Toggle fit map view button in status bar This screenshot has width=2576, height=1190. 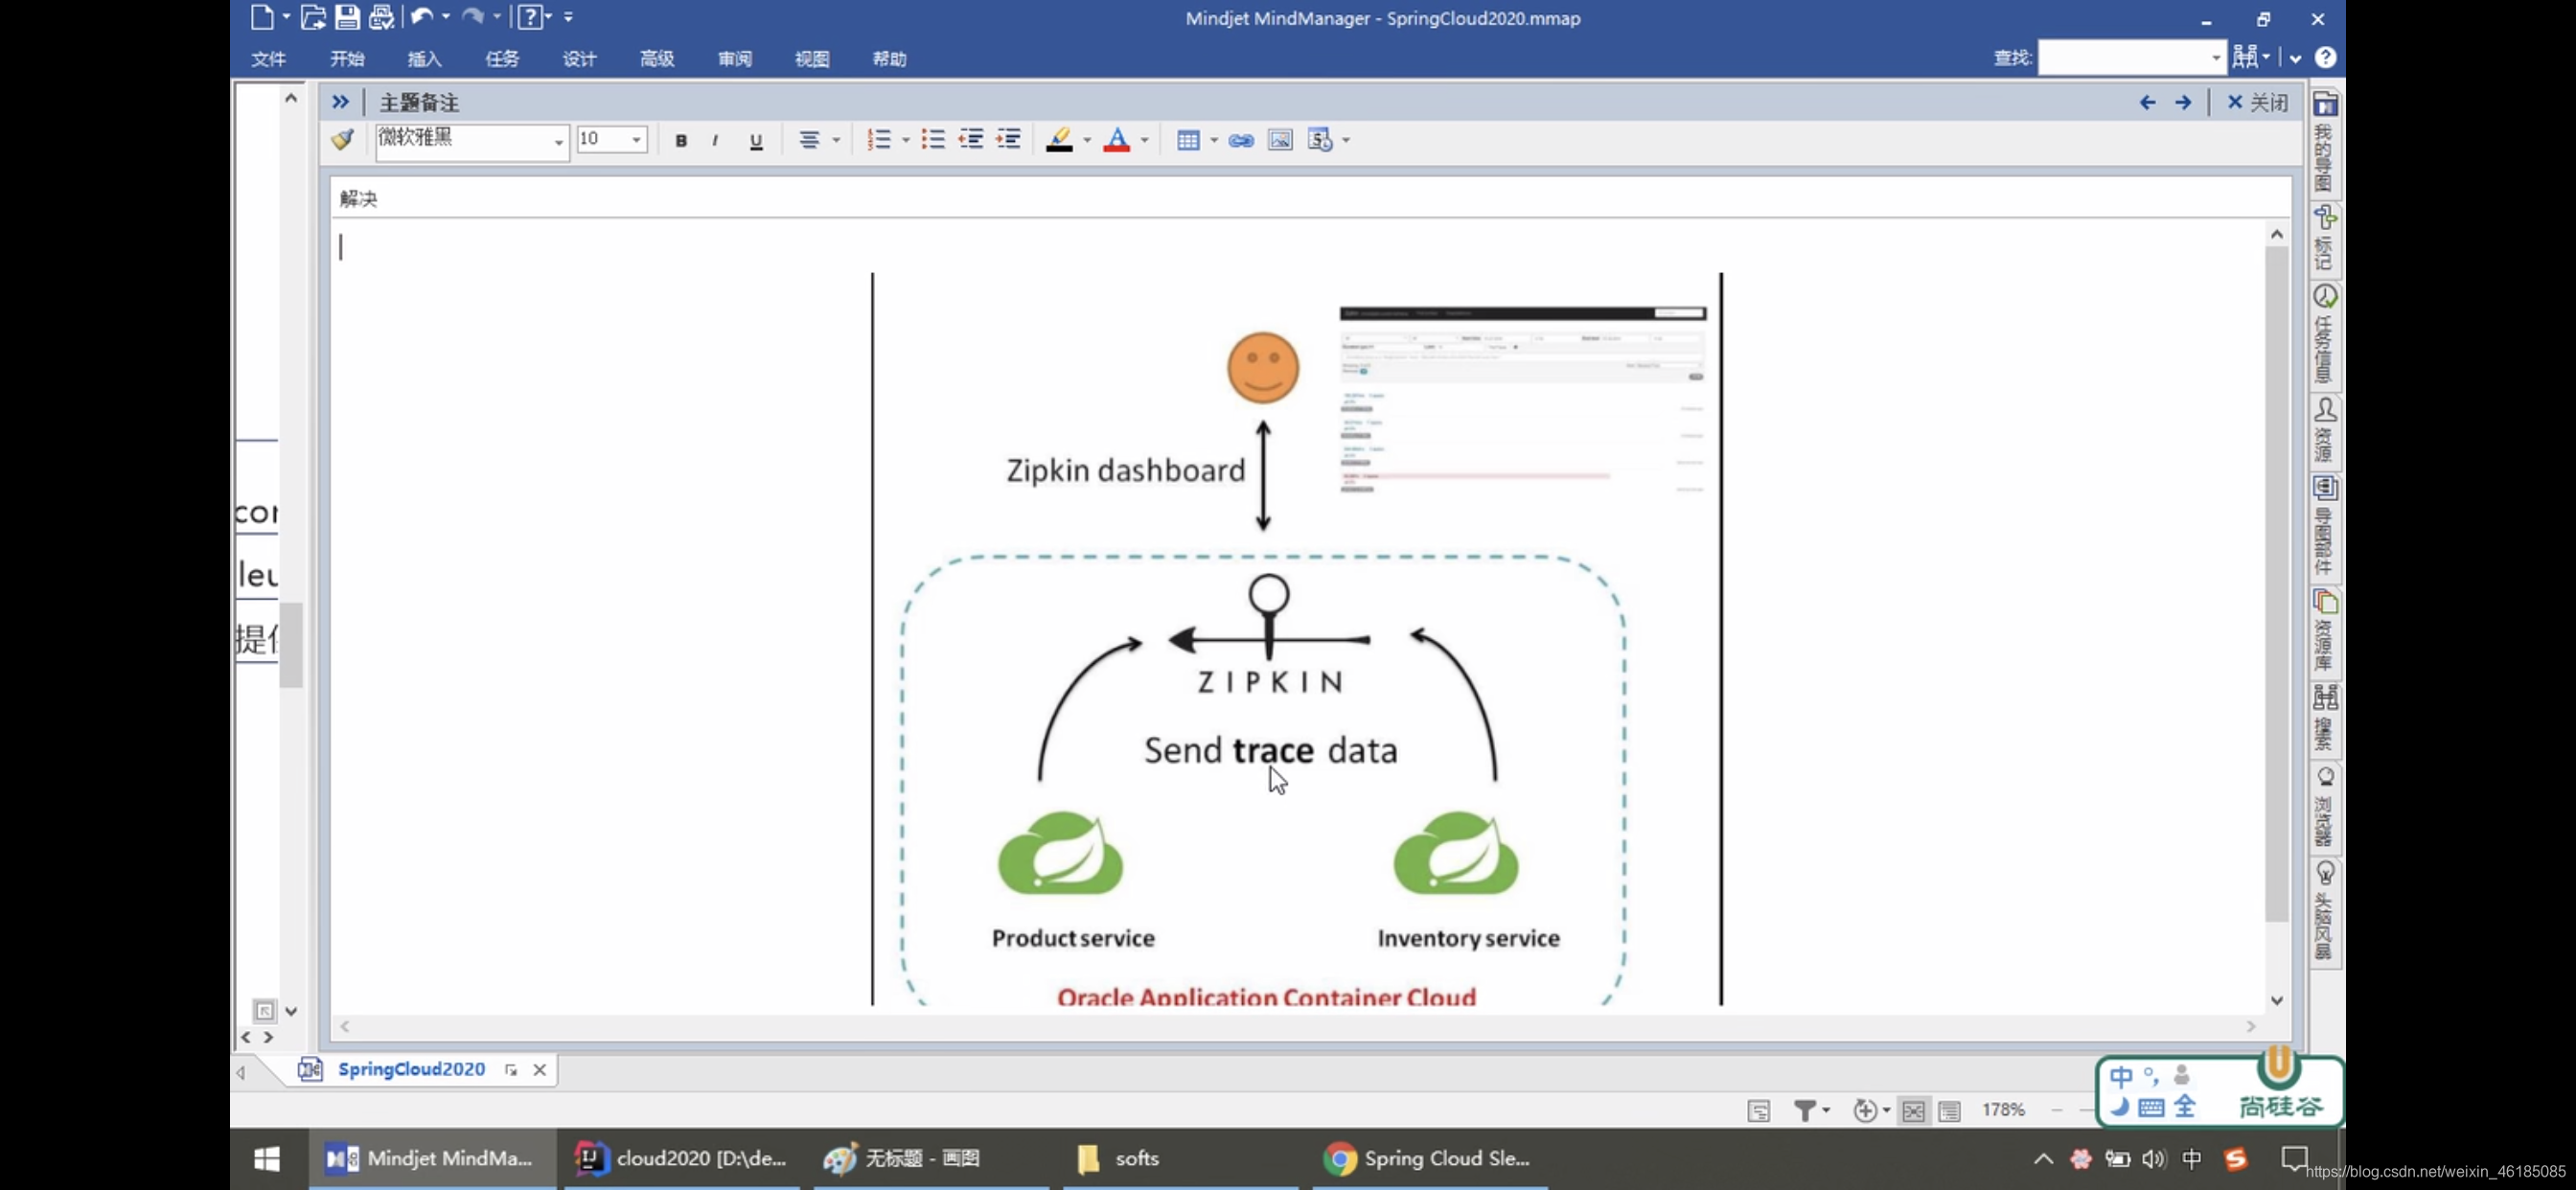pyautogui.click(x=1913, y=1110)
